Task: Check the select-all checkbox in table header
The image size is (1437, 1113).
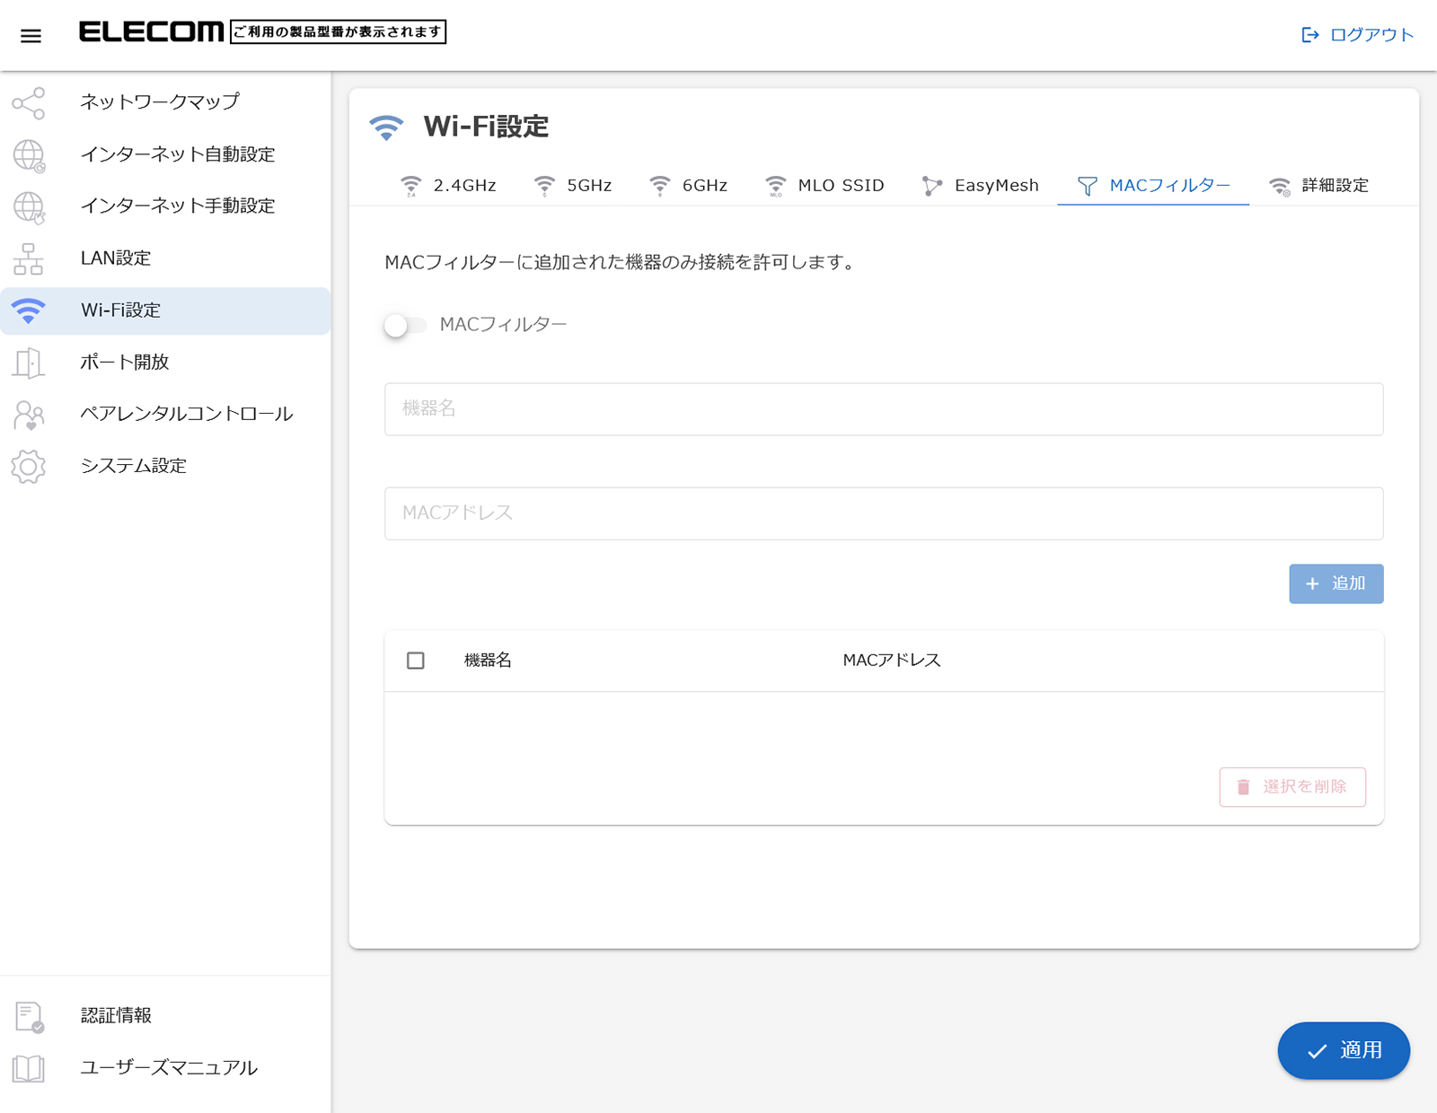Action: pyautogui.click(x=415, y=661)
